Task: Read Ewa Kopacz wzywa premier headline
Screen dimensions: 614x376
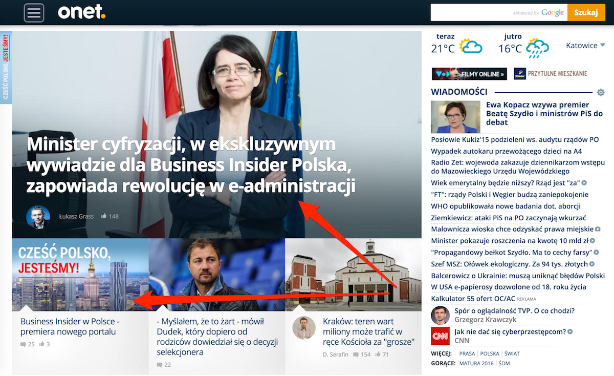Action: pos(544,114)
